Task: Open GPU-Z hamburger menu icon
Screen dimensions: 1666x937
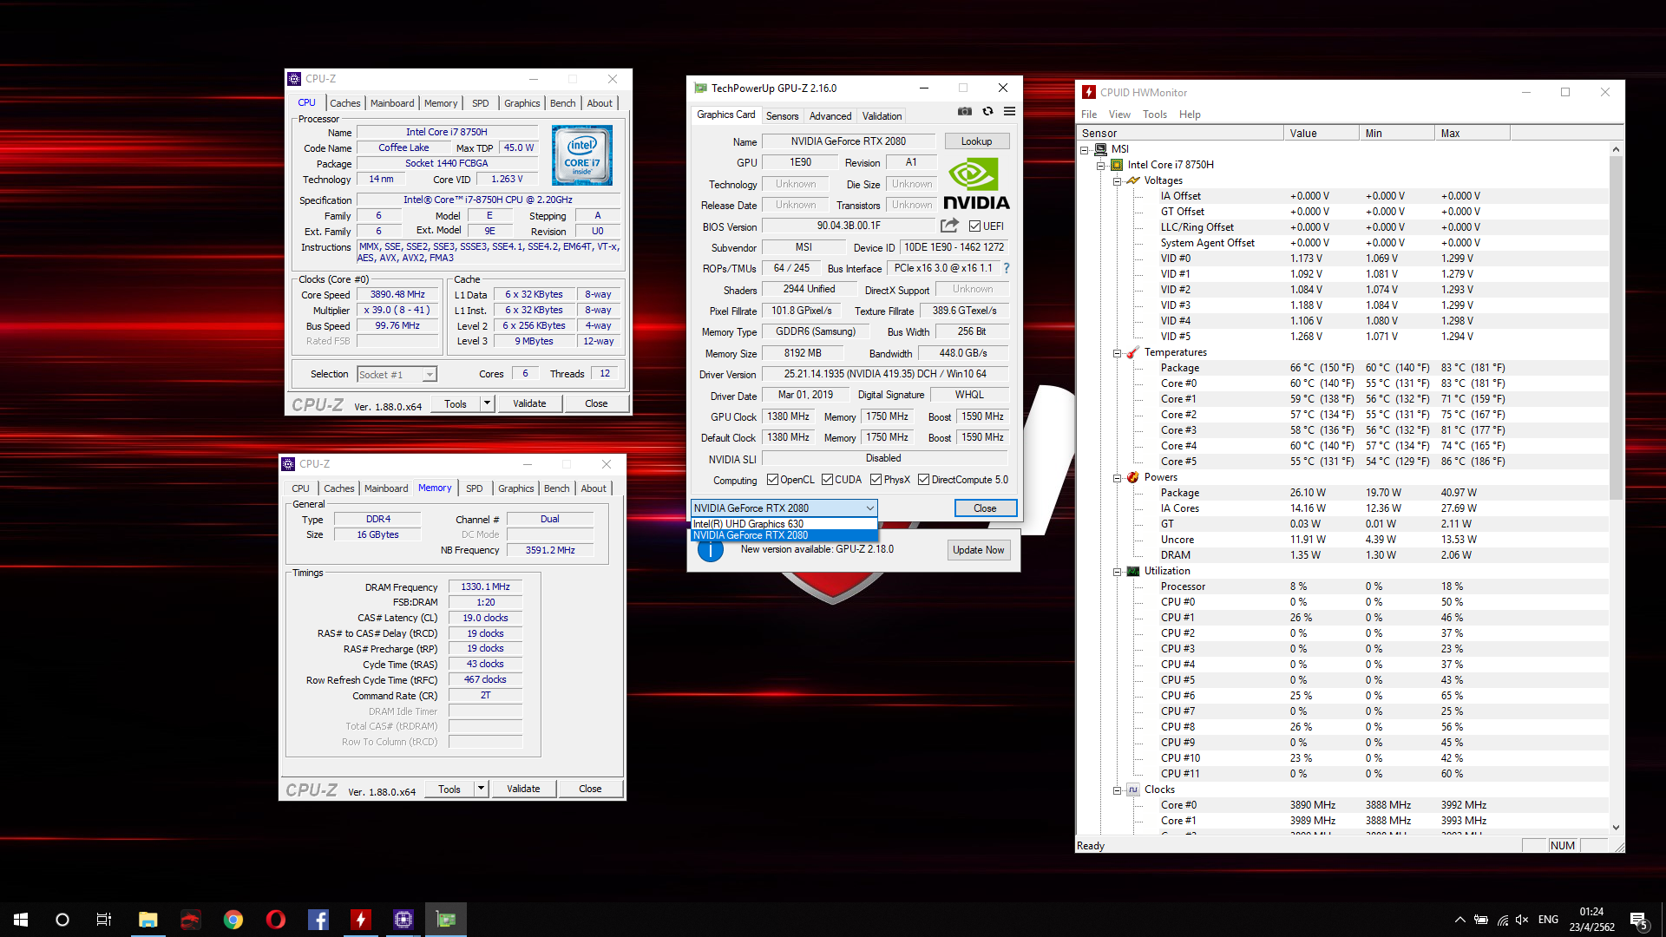Action: (x=1009, y=111)
